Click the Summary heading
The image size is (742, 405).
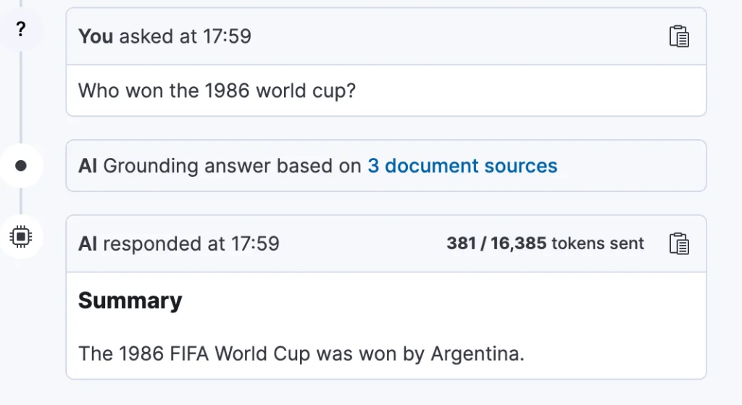pyautogui.click(x=130, y=301)
